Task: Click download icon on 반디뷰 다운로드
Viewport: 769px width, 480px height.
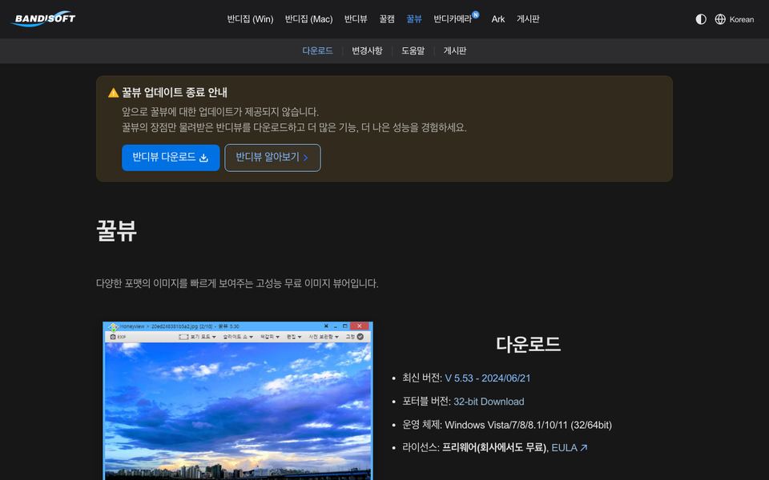Action: point(204,158)
